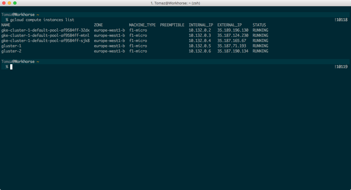This screenshot has width=351, height=190.
Task: Click the EXTERNAL_IP column header
Action: pos(229,25)
